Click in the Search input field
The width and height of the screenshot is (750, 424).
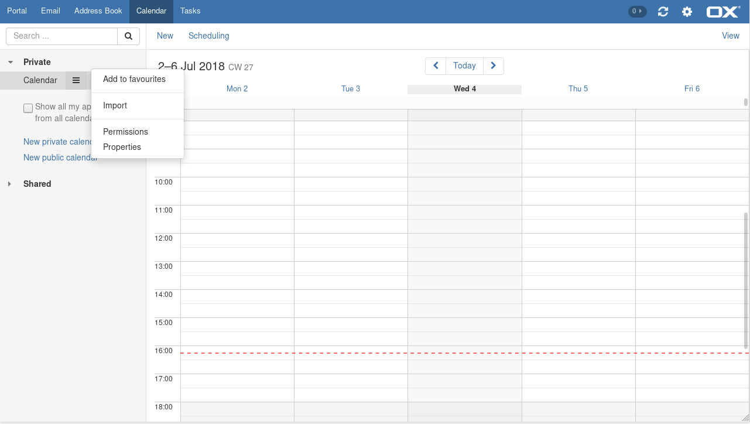[x=61, y=36]
